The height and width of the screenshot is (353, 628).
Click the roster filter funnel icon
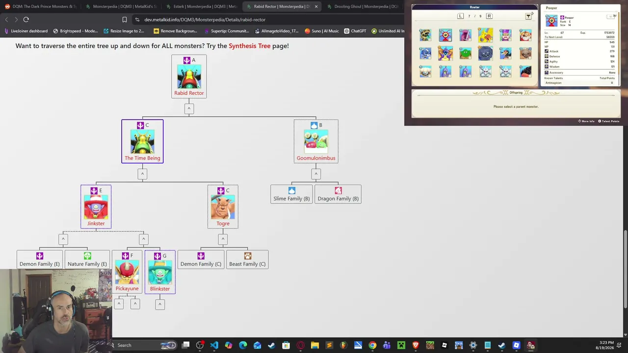coord(528,16)
